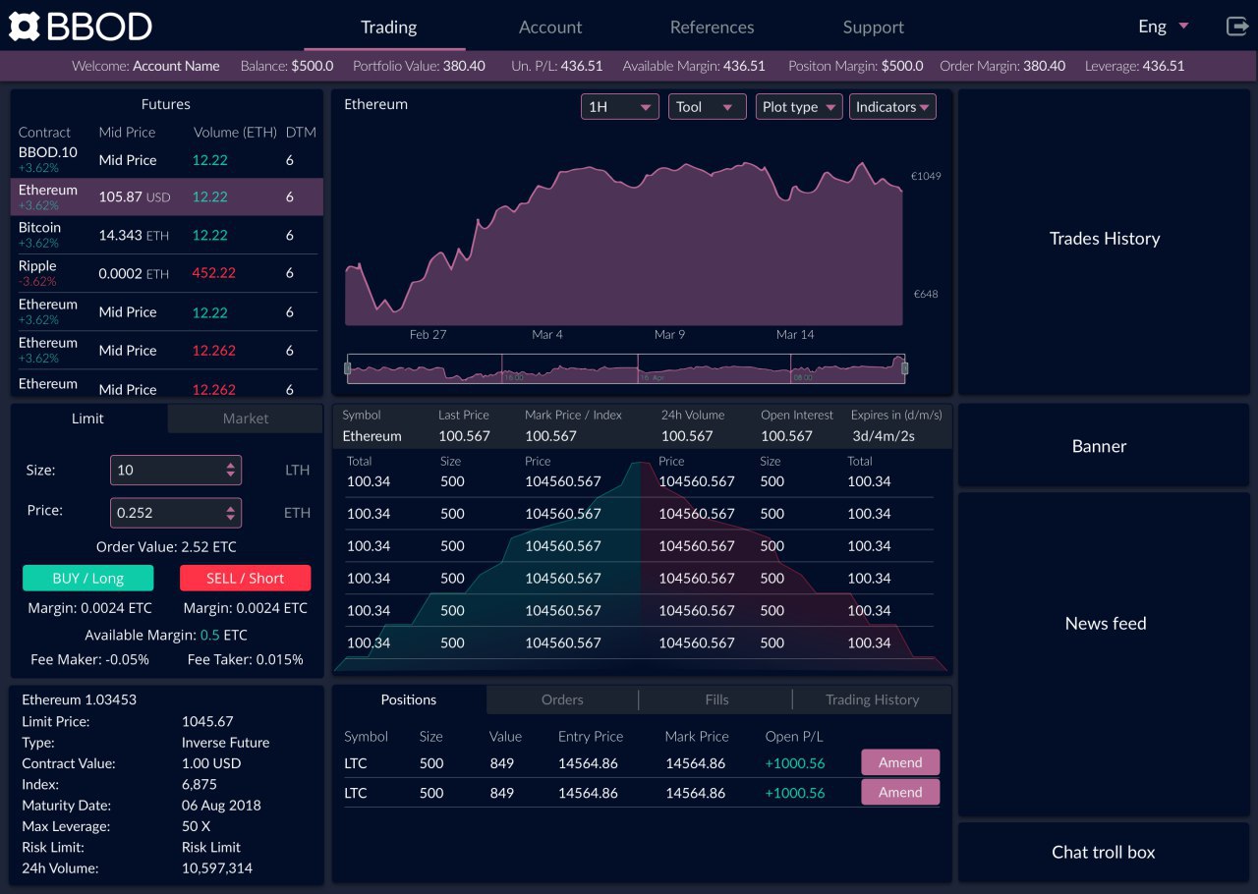
Task: Expand the Indicators dropdown
Action: tap(892, 107)
